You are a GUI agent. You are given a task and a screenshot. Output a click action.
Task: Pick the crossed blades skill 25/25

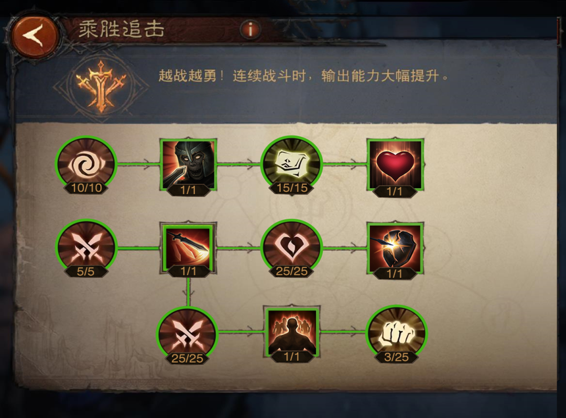[x=187, y=335]
